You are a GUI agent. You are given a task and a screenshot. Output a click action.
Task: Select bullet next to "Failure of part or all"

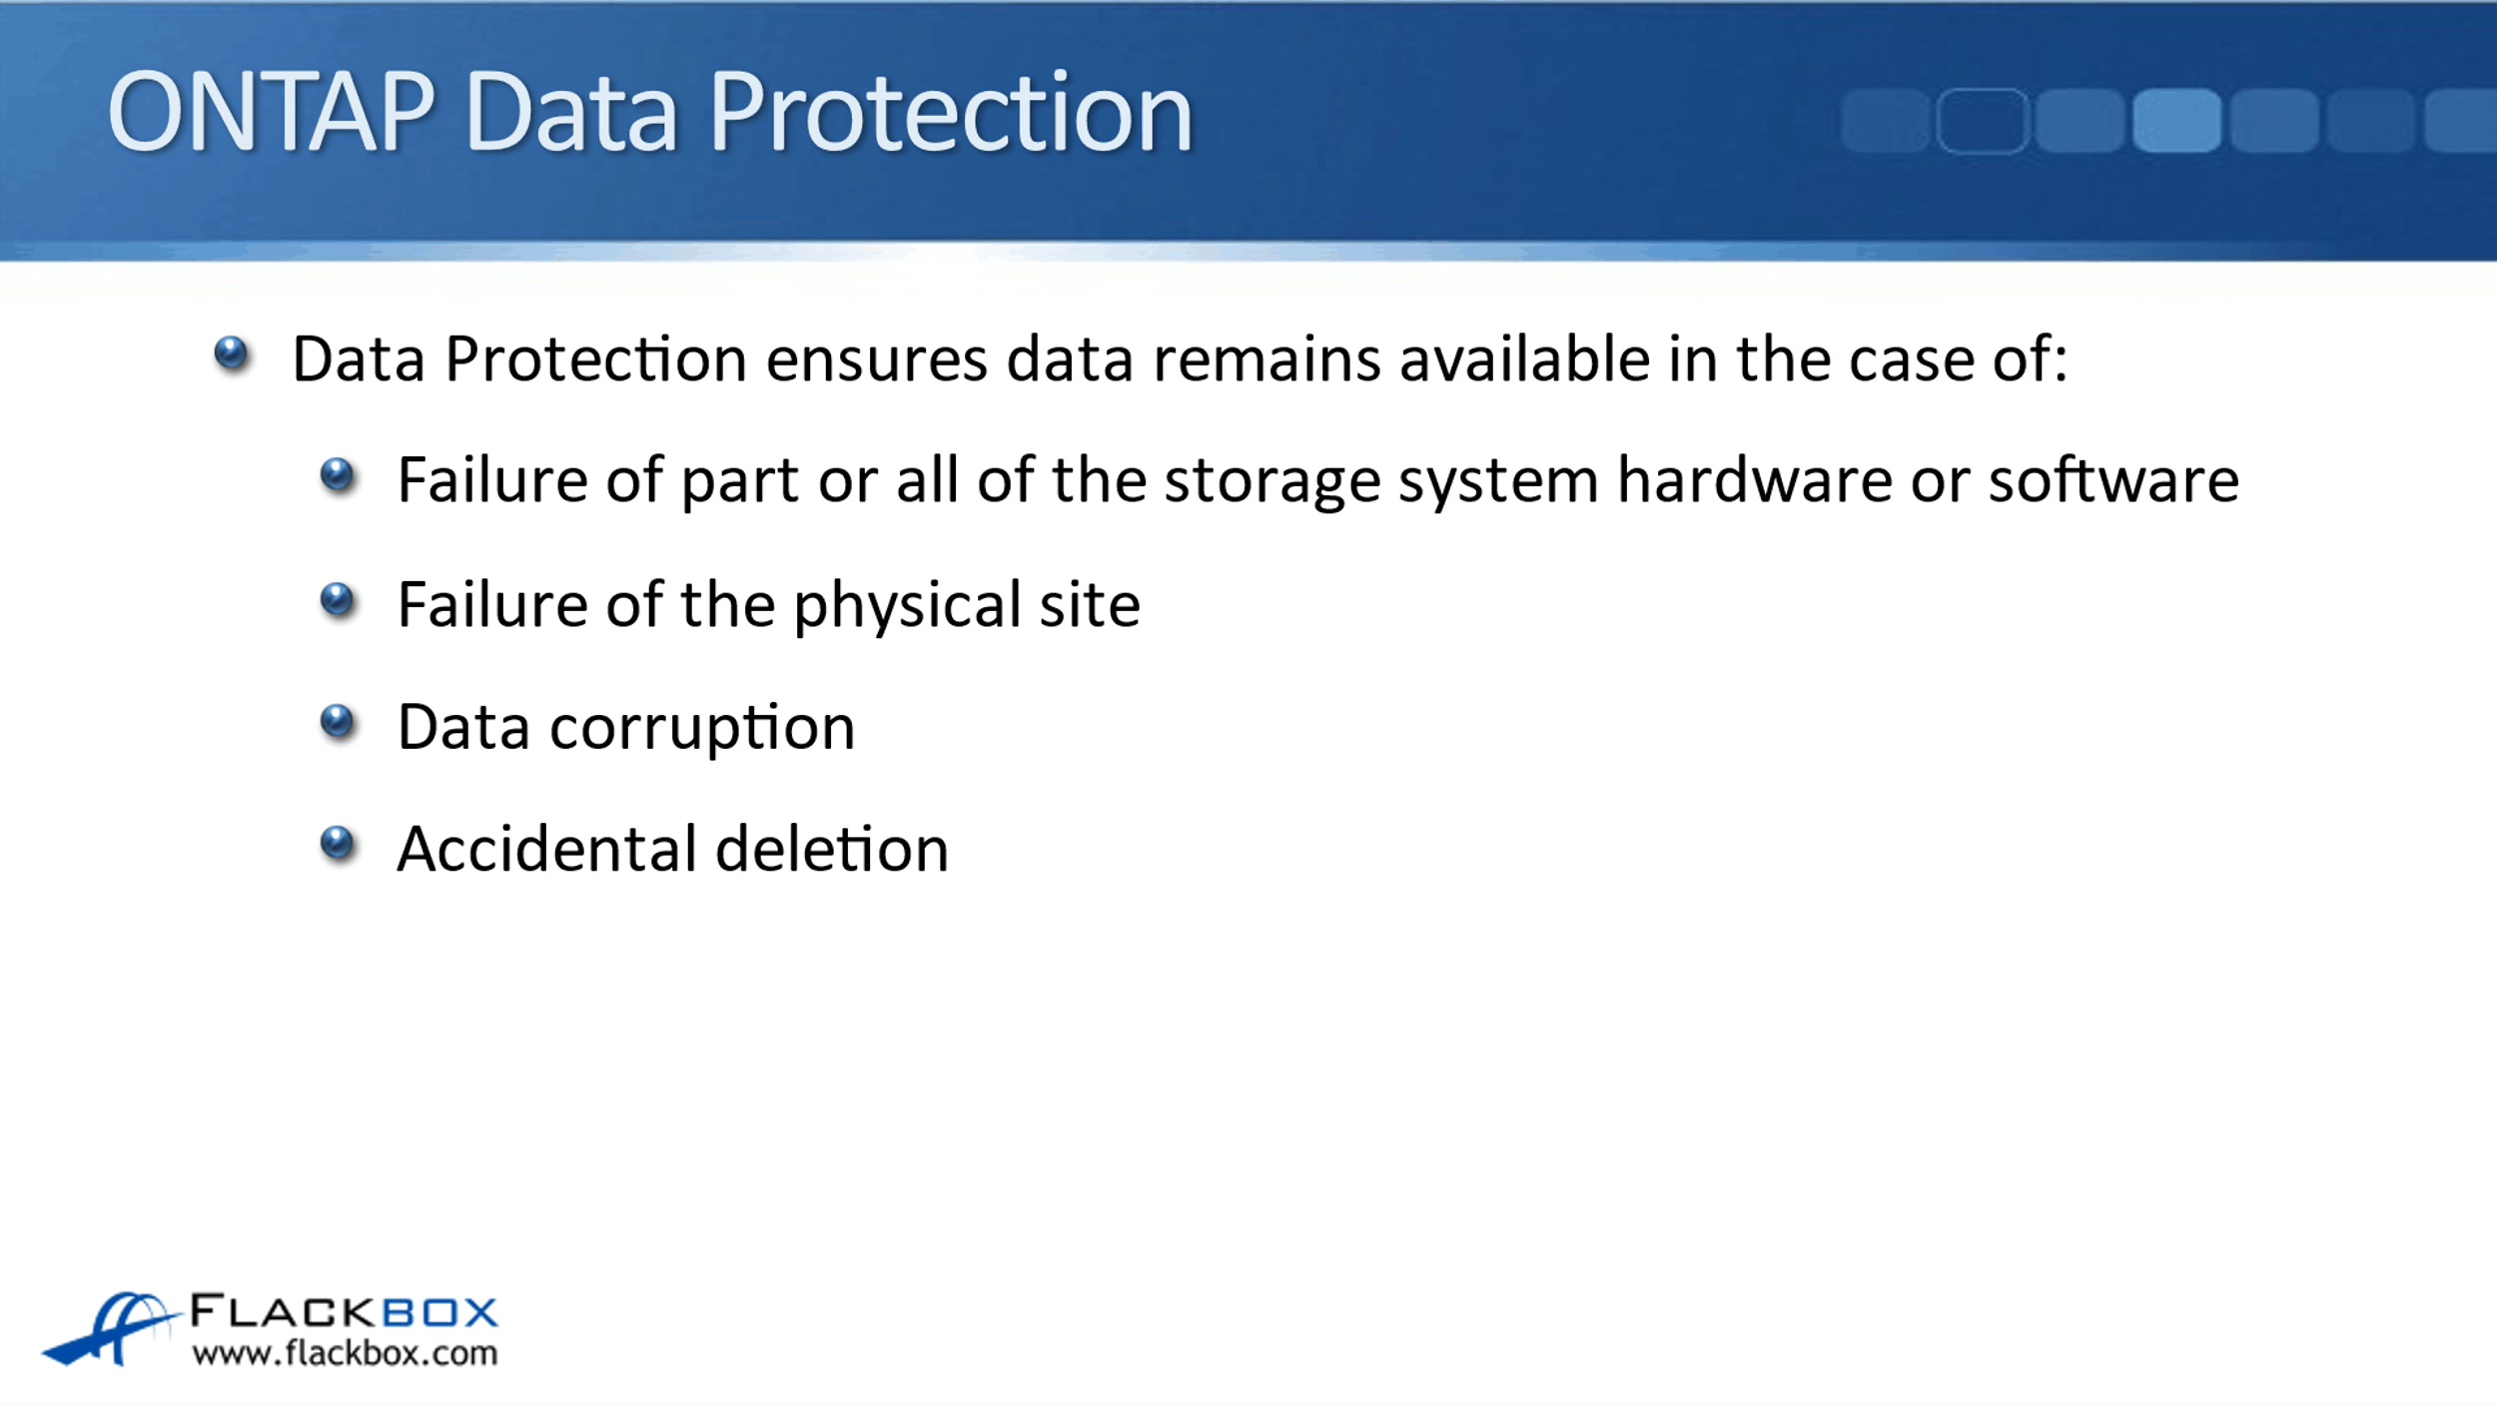[338, 475]
